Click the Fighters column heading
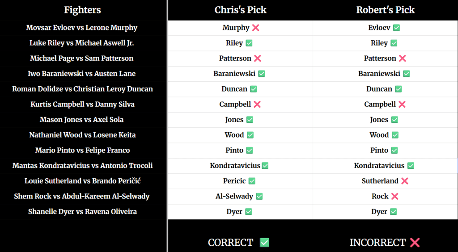Image resolution: width=458 pixels, height=252 pixels. click(82, 10)
